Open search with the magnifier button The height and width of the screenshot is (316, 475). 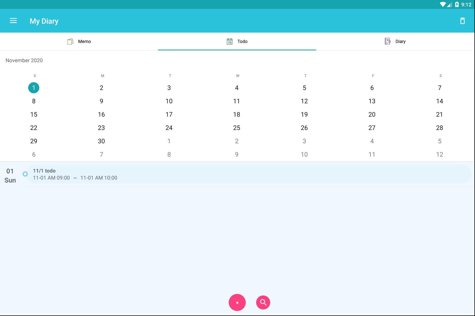(263, 302)
